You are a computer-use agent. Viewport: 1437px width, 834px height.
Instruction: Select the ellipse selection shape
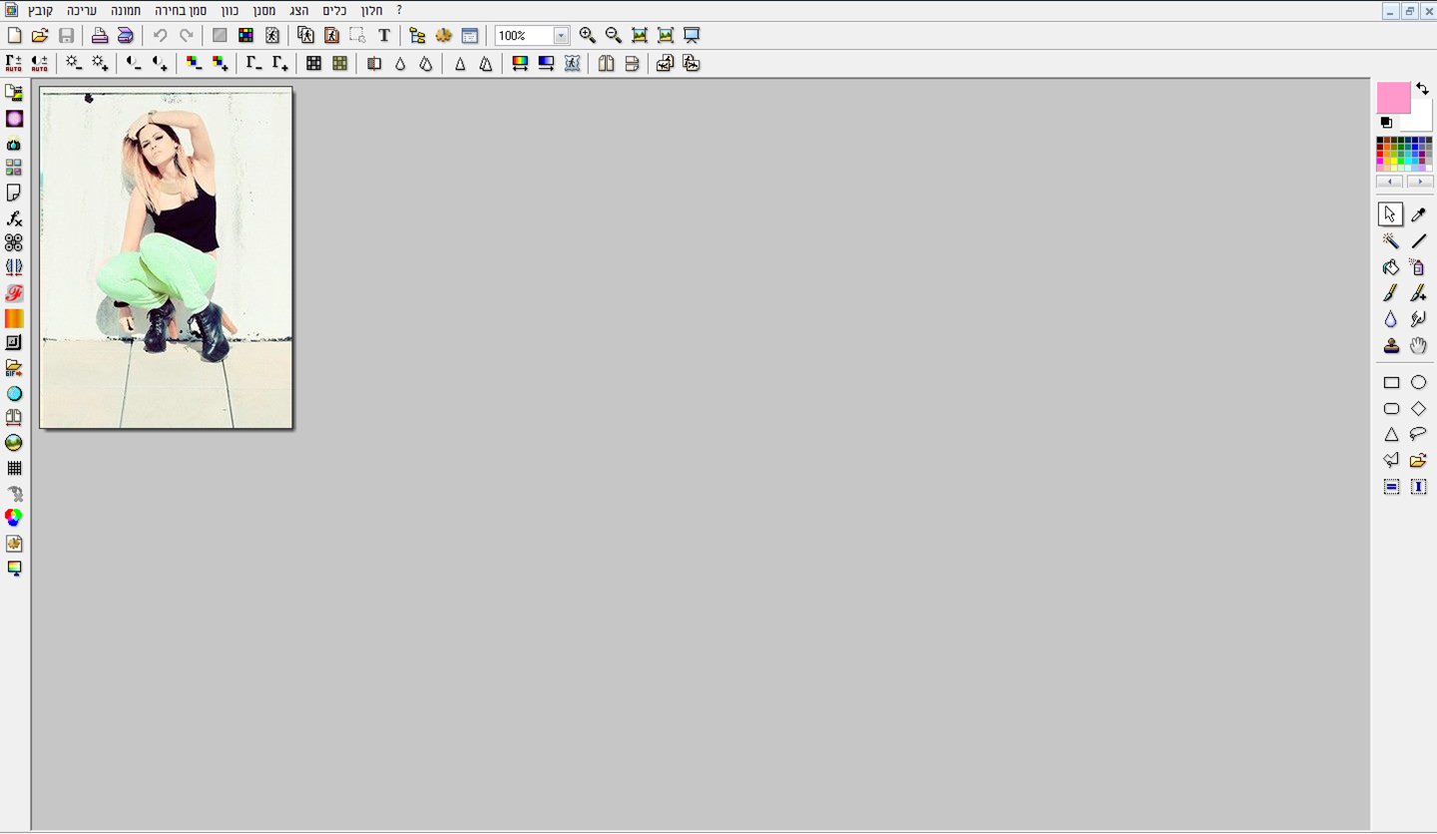coord(1418,382)
